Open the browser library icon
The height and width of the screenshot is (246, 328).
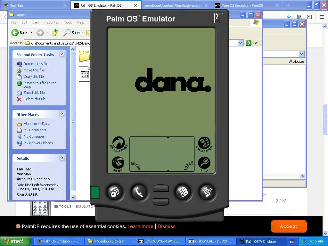(299, 17)
